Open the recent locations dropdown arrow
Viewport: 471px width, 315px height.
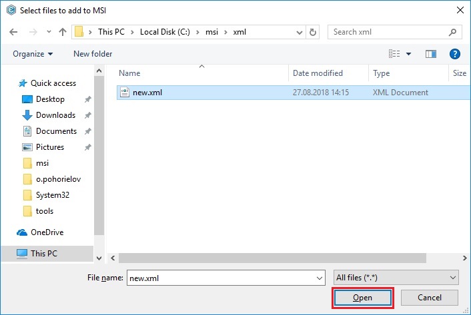(49, 31)
